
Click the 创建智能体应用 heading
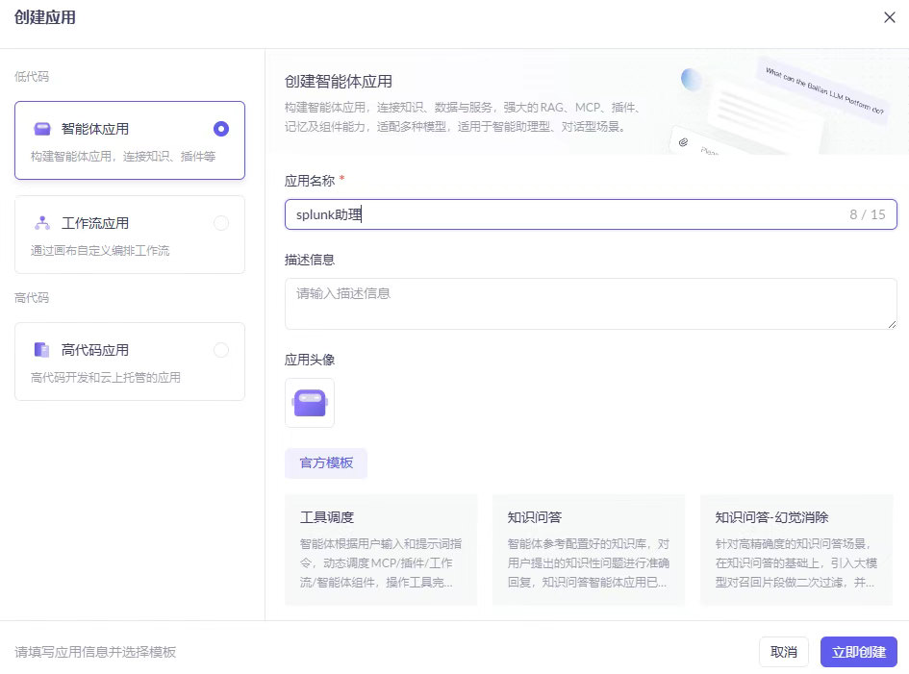coord(339,82)
